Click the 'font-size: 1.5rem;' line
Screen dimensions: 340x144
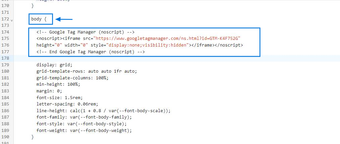click(x=60, y=97)
